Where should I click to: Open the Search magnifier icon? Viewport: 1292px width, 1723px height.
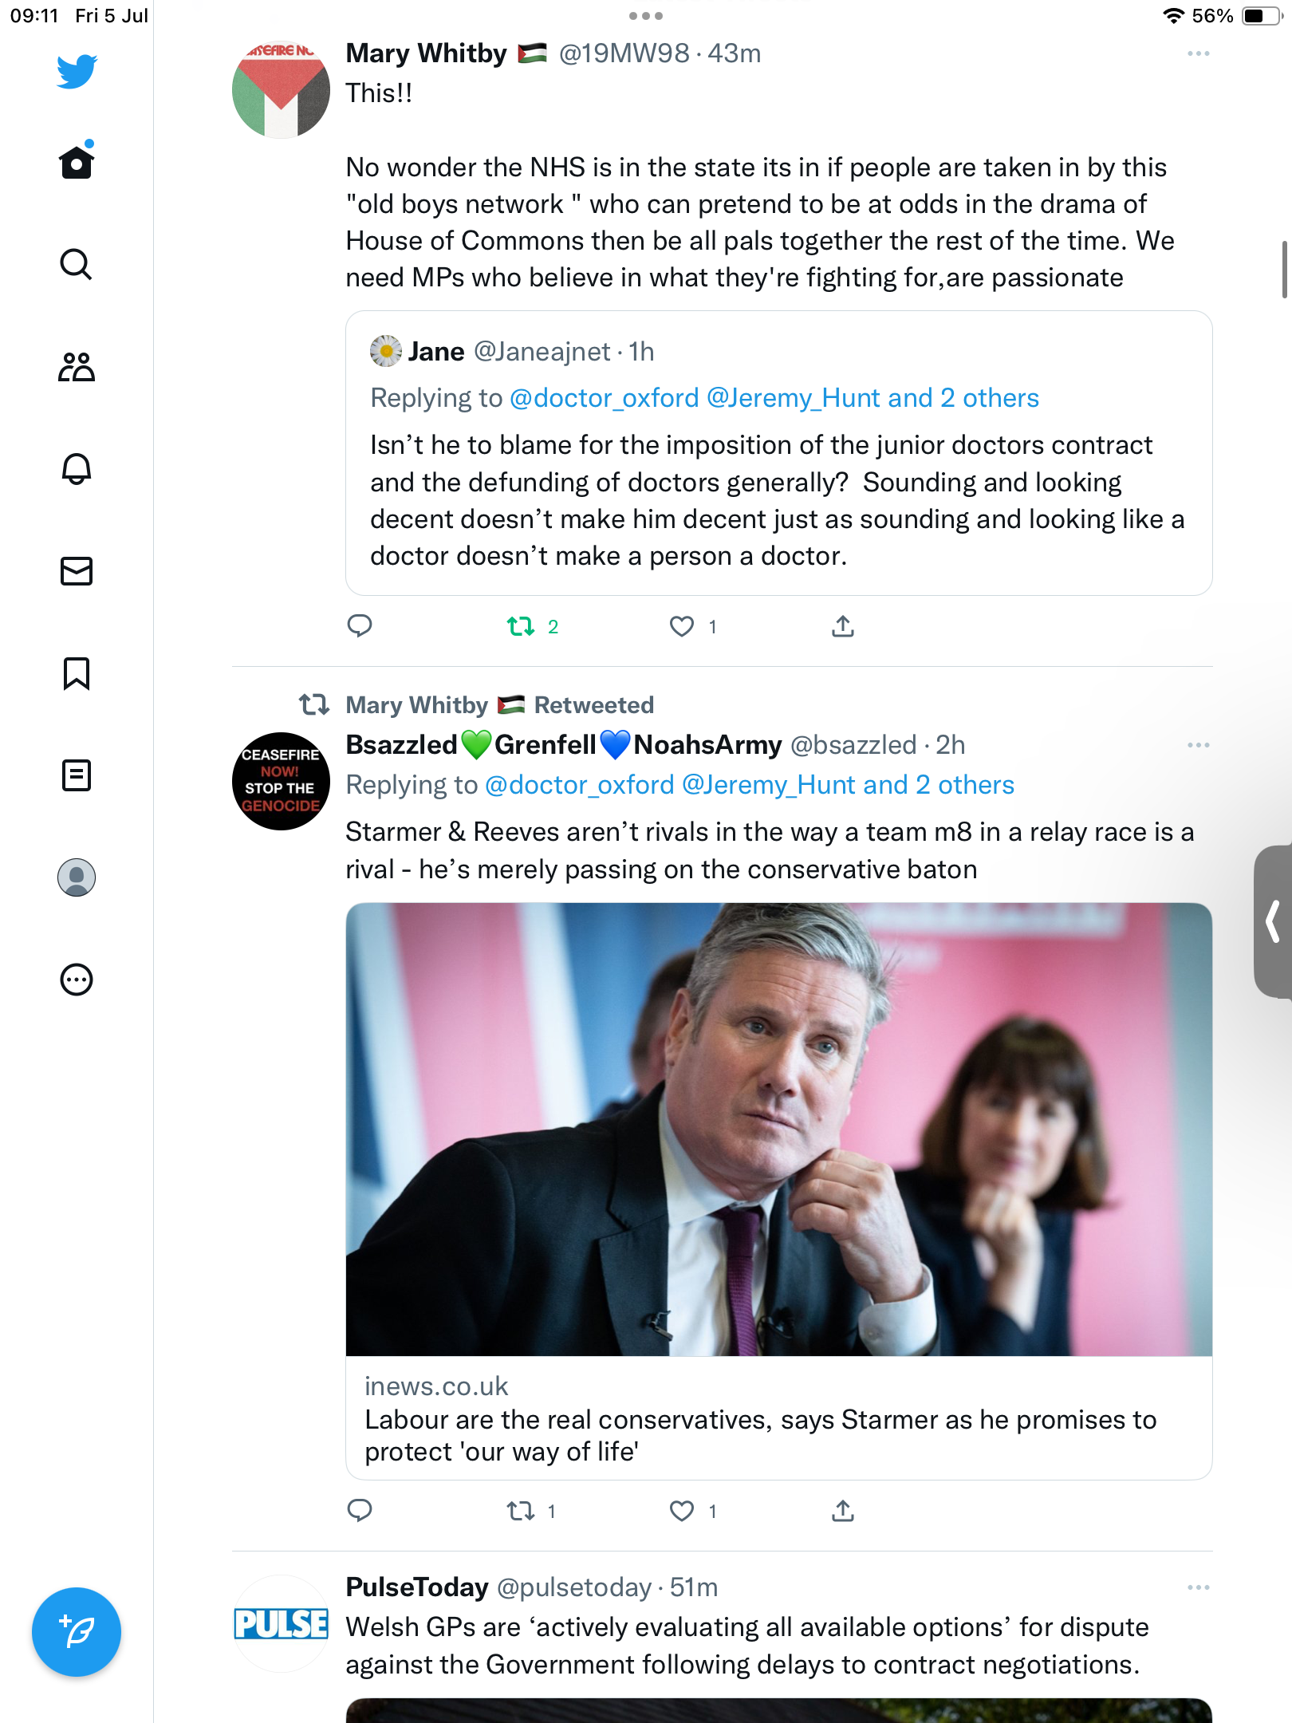(x=77, y=264)
